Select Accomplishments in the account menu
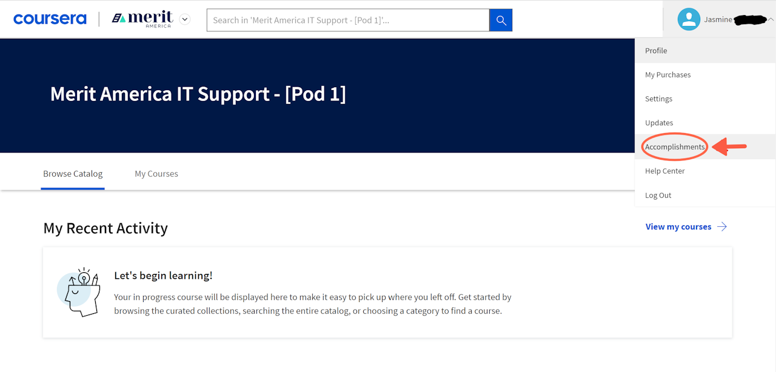The image size is (776, 372). [x=705, y=147]
